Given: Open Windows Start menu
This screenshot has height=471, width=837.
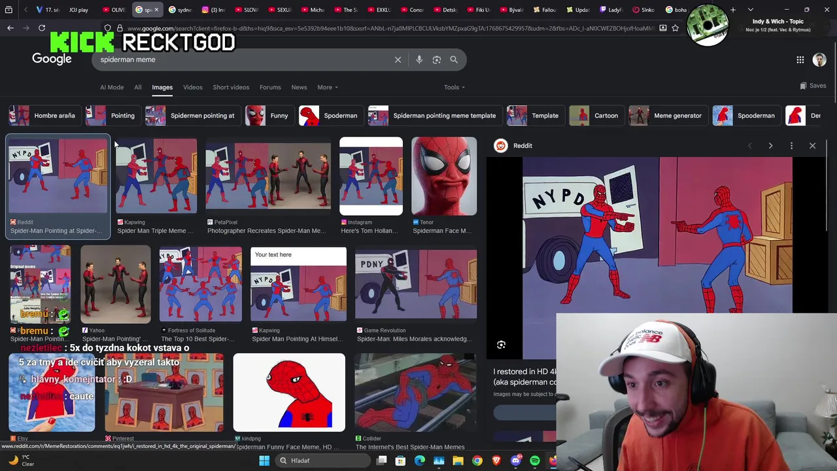Looking at the screenshot, I should point(264,461).
